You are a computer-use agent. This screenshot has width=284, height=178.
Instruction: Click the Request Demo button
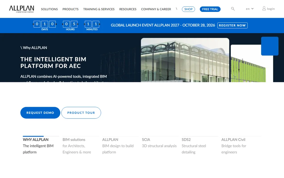40,113
